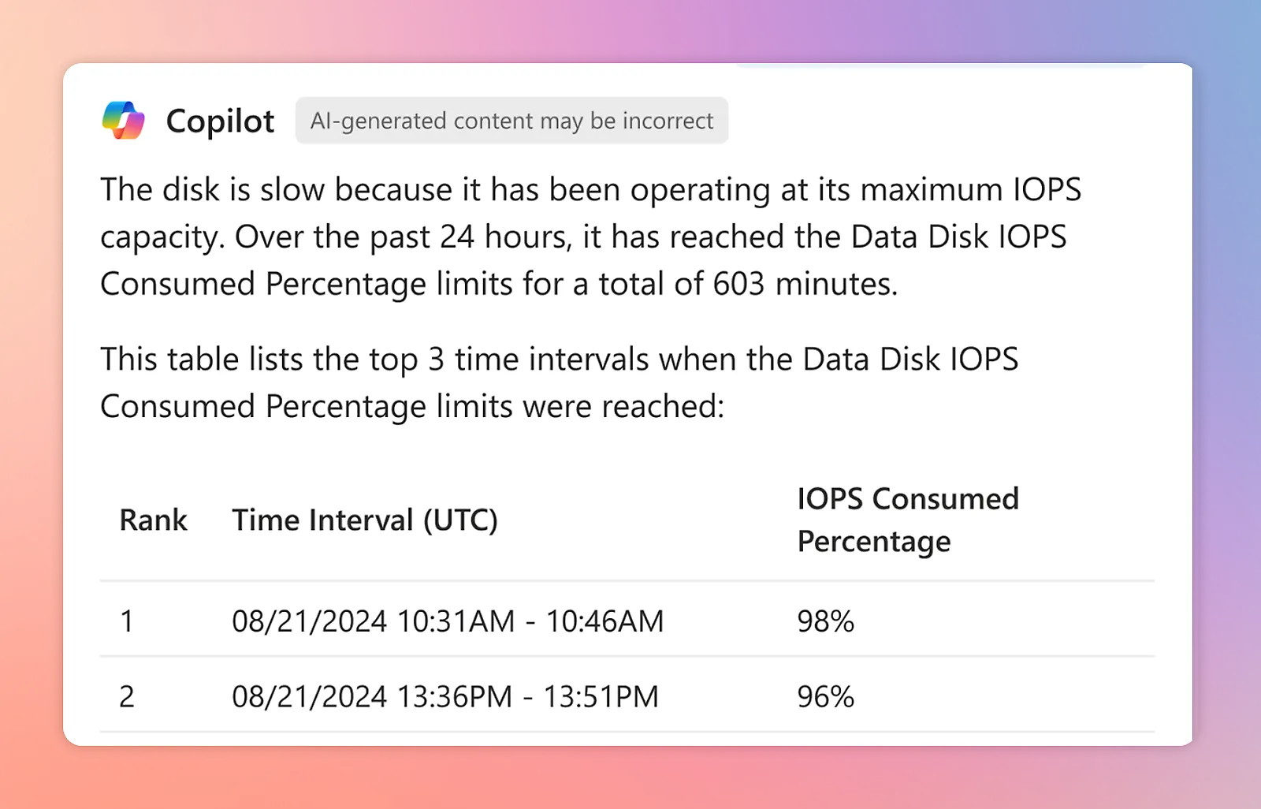Viewport: 1261px width, 809px height.
Task: Click the word "reached:" before the table
Action: click(663, 407)
